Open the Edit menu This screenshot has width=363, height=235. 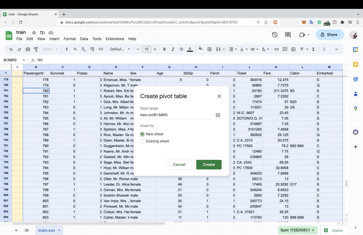click(30, 39)
